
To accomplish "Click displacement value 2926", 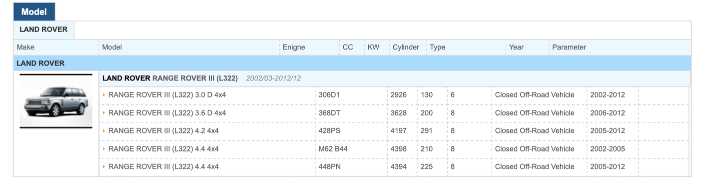I will coord(399,95).
